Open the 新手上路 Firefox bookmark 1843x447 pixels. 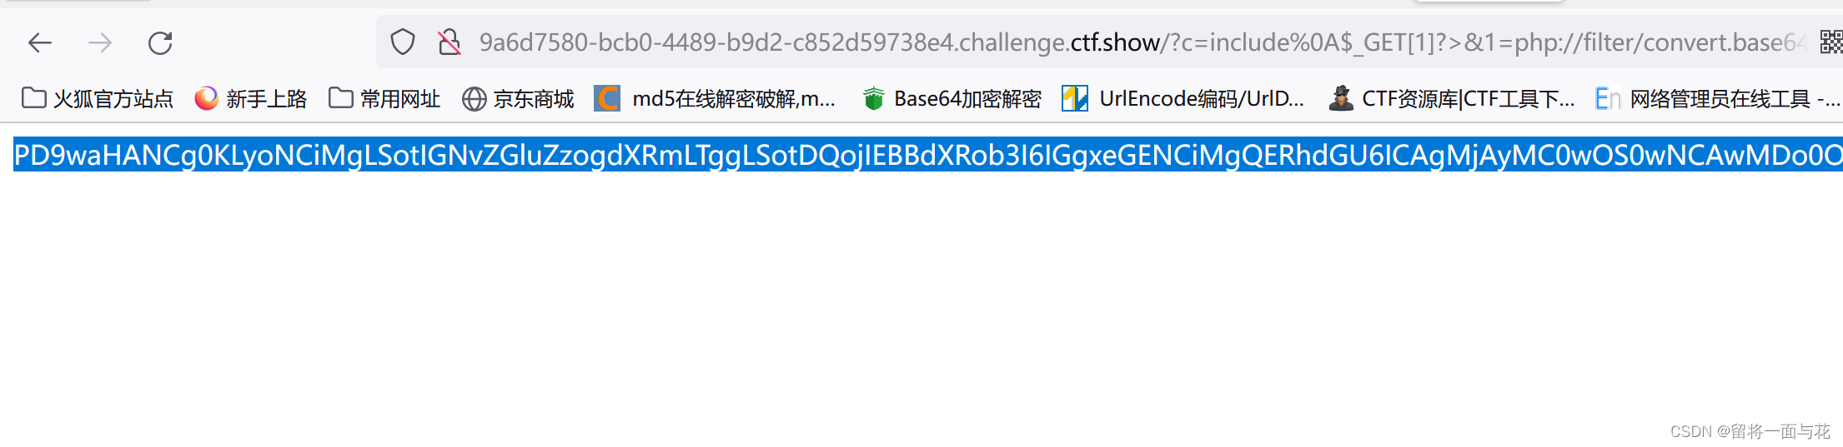[x=251, y=99]
